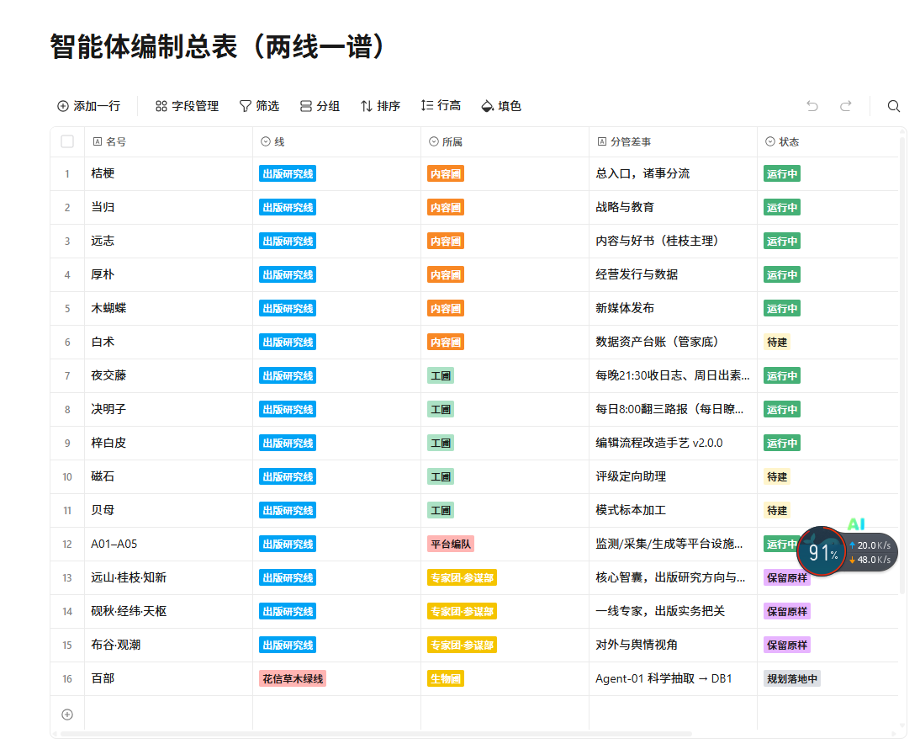
Task: Select the cell 磁石
Action: 168,477
